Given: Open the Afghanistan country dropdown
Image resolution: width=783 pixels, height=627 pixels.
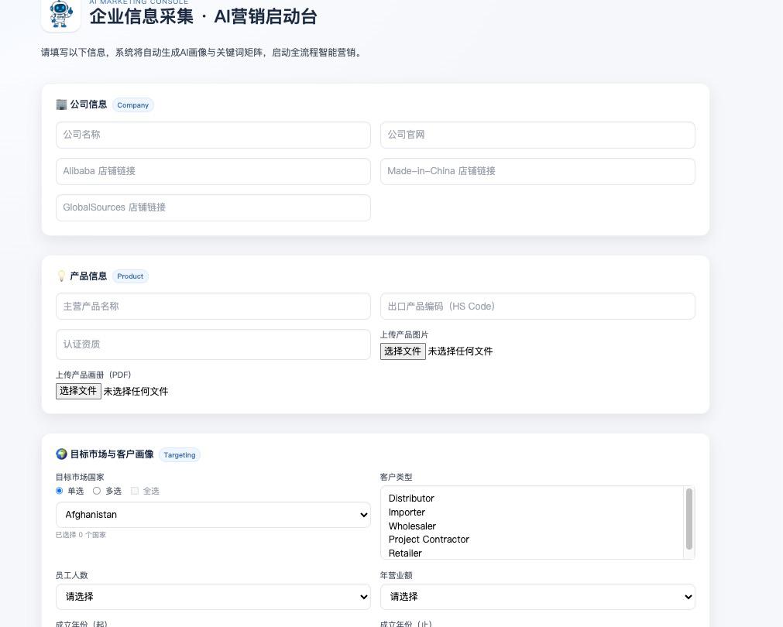Looking at the screenshot, I should (213, 515).
